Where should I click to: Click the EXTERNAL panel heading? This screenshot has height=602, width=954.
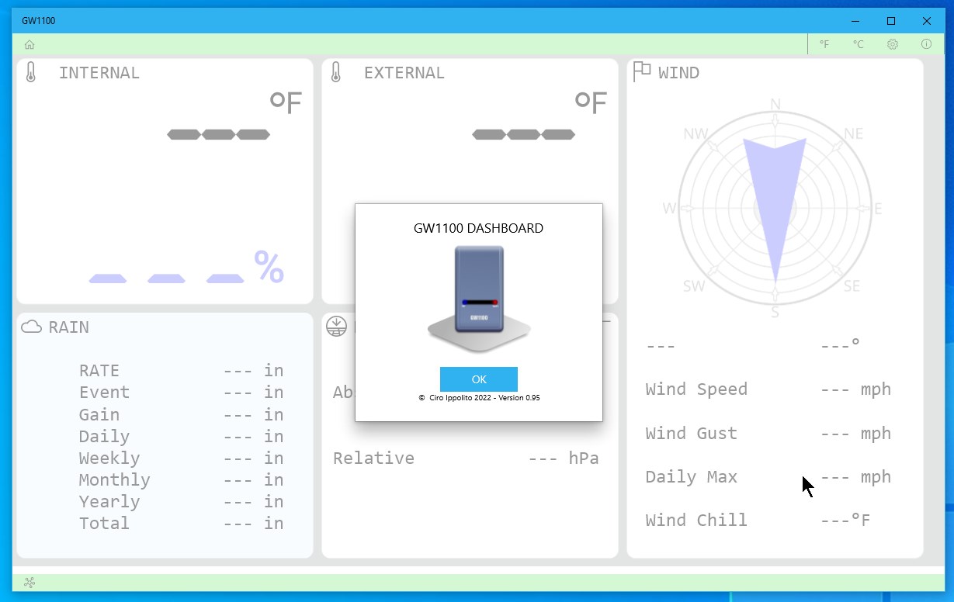pyautogui.click(x=404, y=73)
